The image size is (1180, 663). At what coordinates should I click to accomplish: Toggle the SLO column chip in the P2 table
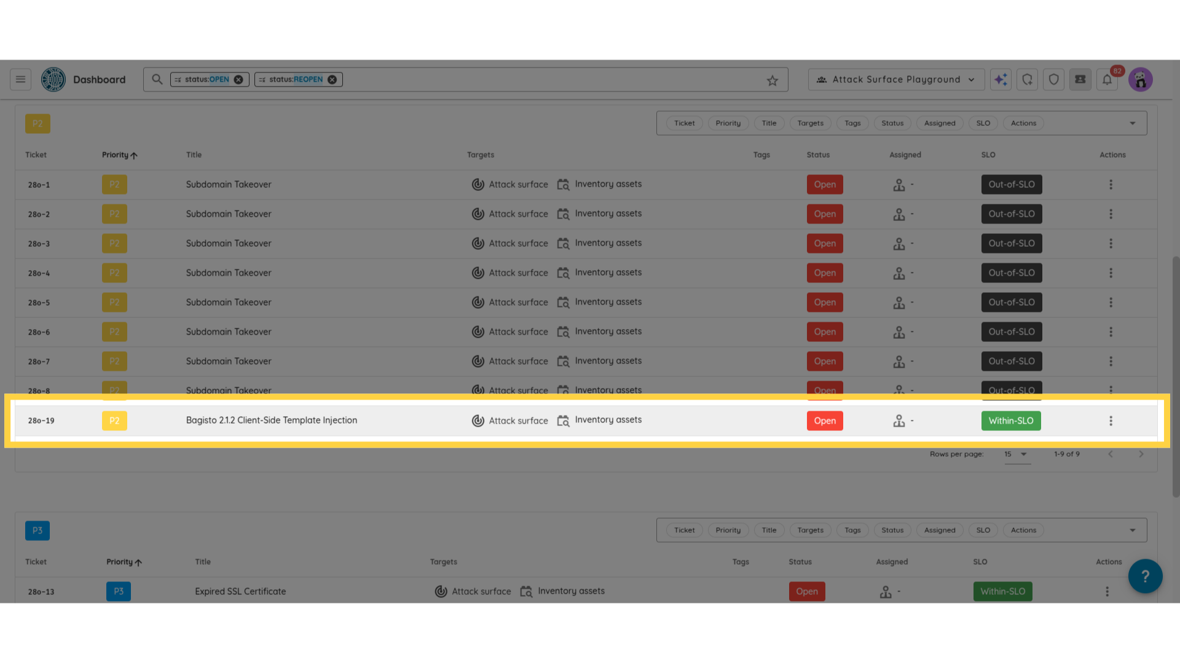983,123
